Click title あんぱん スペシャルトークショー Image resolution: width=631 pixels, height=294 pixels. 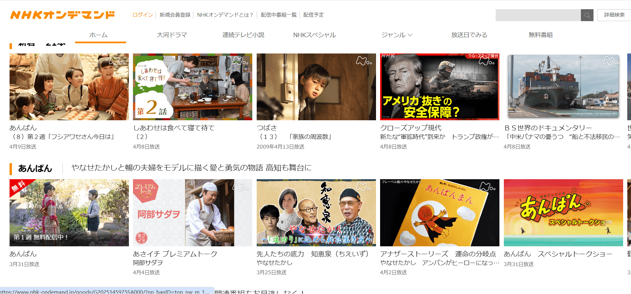pos(558,254)
